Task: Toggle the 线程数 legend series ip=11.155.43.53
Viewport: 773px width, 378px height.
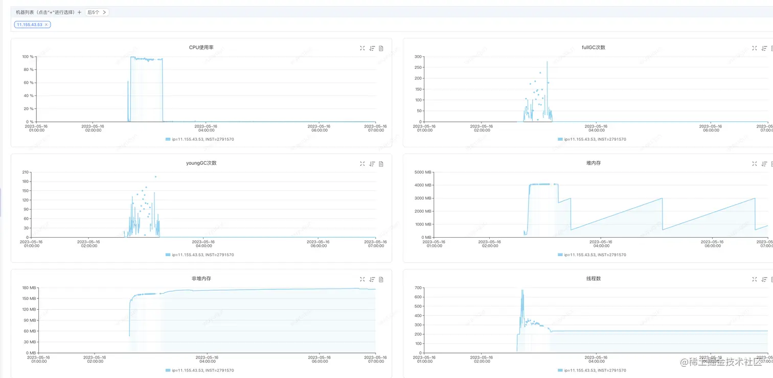Action: [x=592, y=370]
